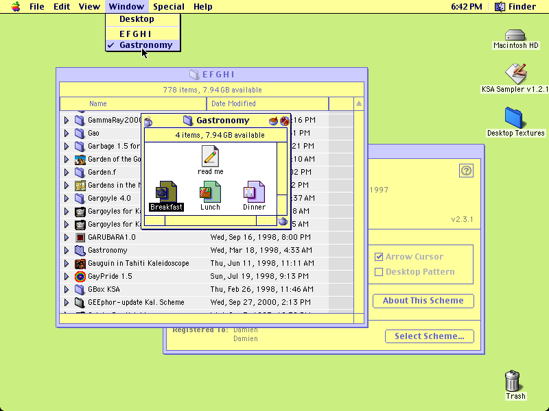This screenshot has width=549, height=411.
Task: Click the date 'Thu, Jun 11, 1998, 11:11 AM'
Action: point(262,264)
